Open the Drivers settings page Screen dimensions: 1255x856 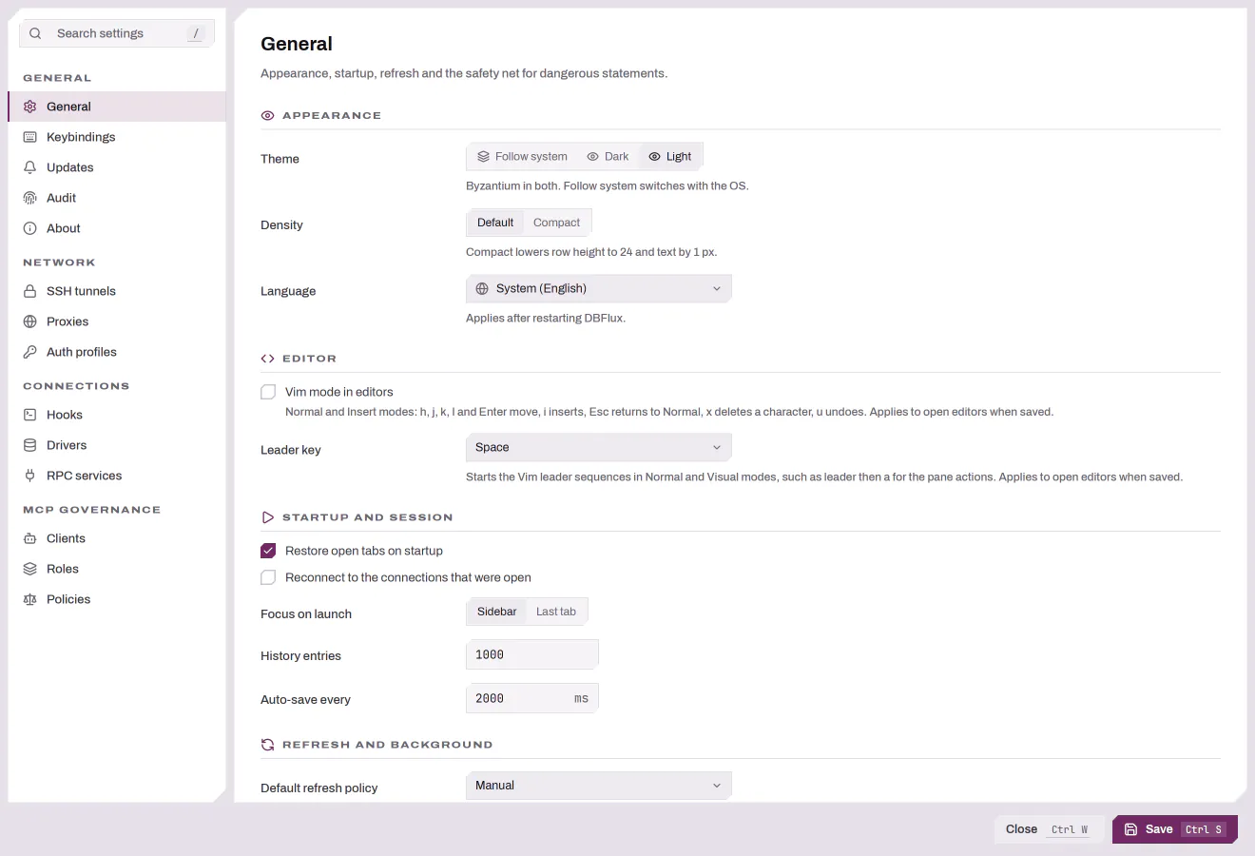coord(117,445)
